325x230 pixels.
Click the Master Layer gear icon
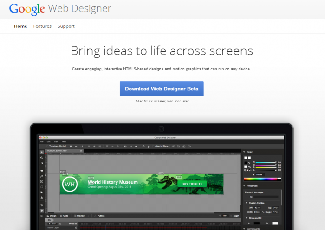76,228
